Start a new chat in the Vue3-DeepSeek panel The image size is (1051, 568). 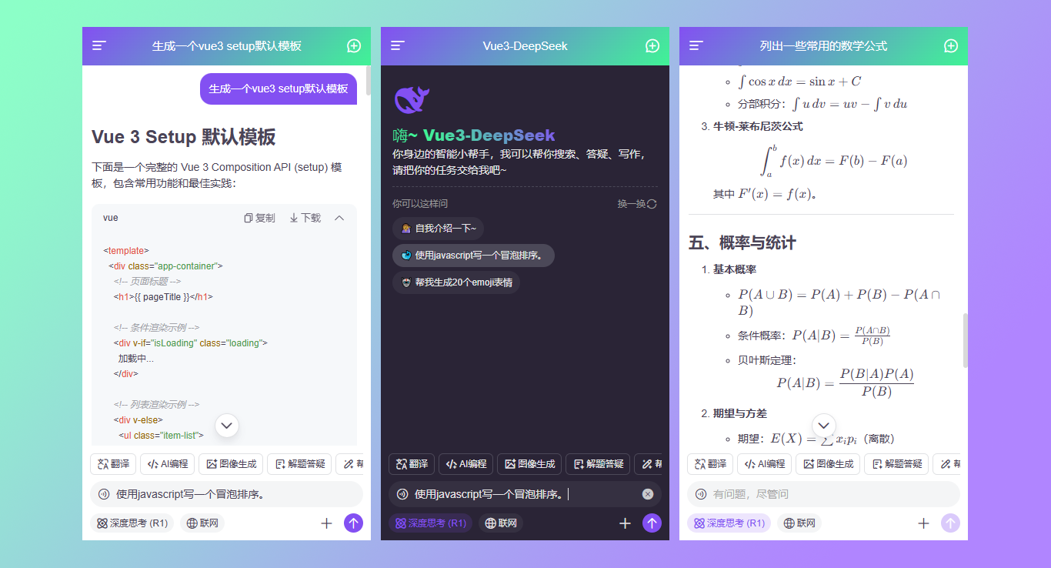click(x=652, y=46)
